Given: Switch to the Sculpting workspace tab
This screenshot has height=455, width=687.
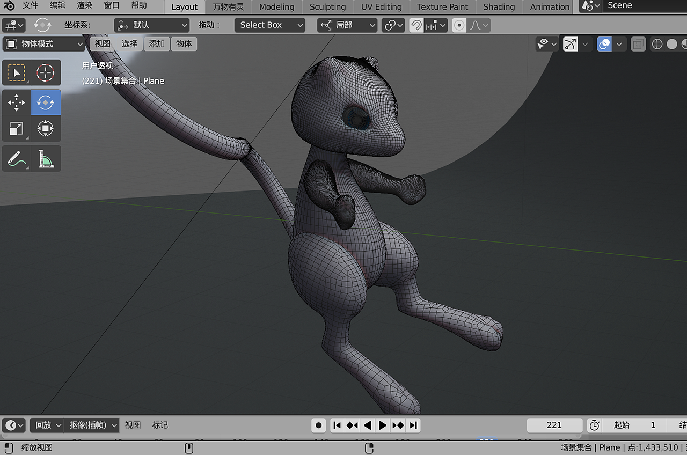Looking at the screenshot, I should point(328,7).
